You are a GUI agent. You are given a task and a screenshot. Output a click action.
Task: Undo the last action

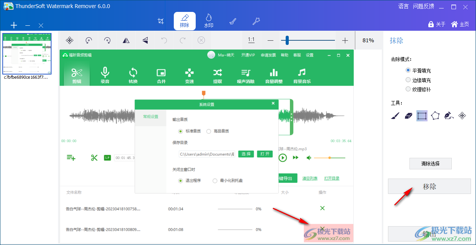coord(164,40)
